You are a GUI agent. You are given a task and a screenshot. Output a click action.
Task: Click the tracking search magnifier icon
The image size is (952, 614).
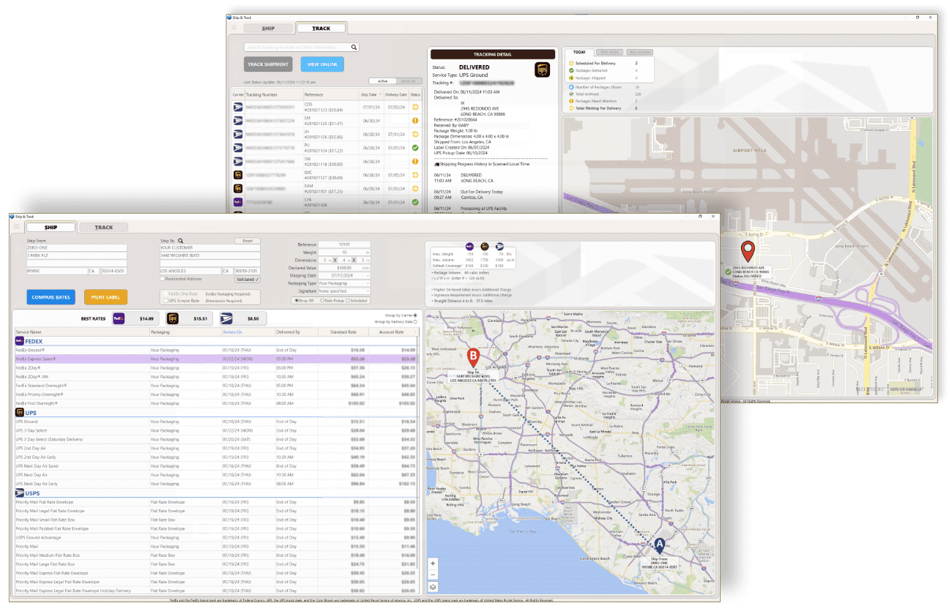pos(354,47)
